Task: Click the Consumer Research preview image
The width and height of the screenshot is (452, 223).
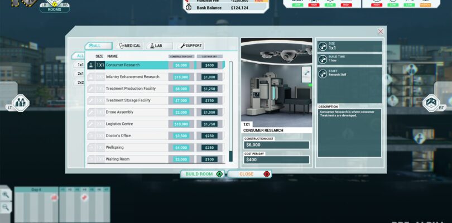Action: point(276,83)
